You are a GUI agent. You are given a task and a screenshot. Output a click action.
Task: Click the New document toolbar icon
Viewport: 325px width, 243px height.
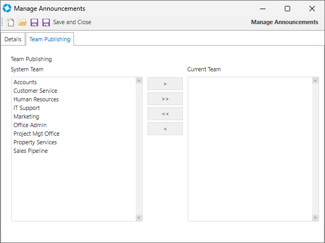(x=11, y=23)
